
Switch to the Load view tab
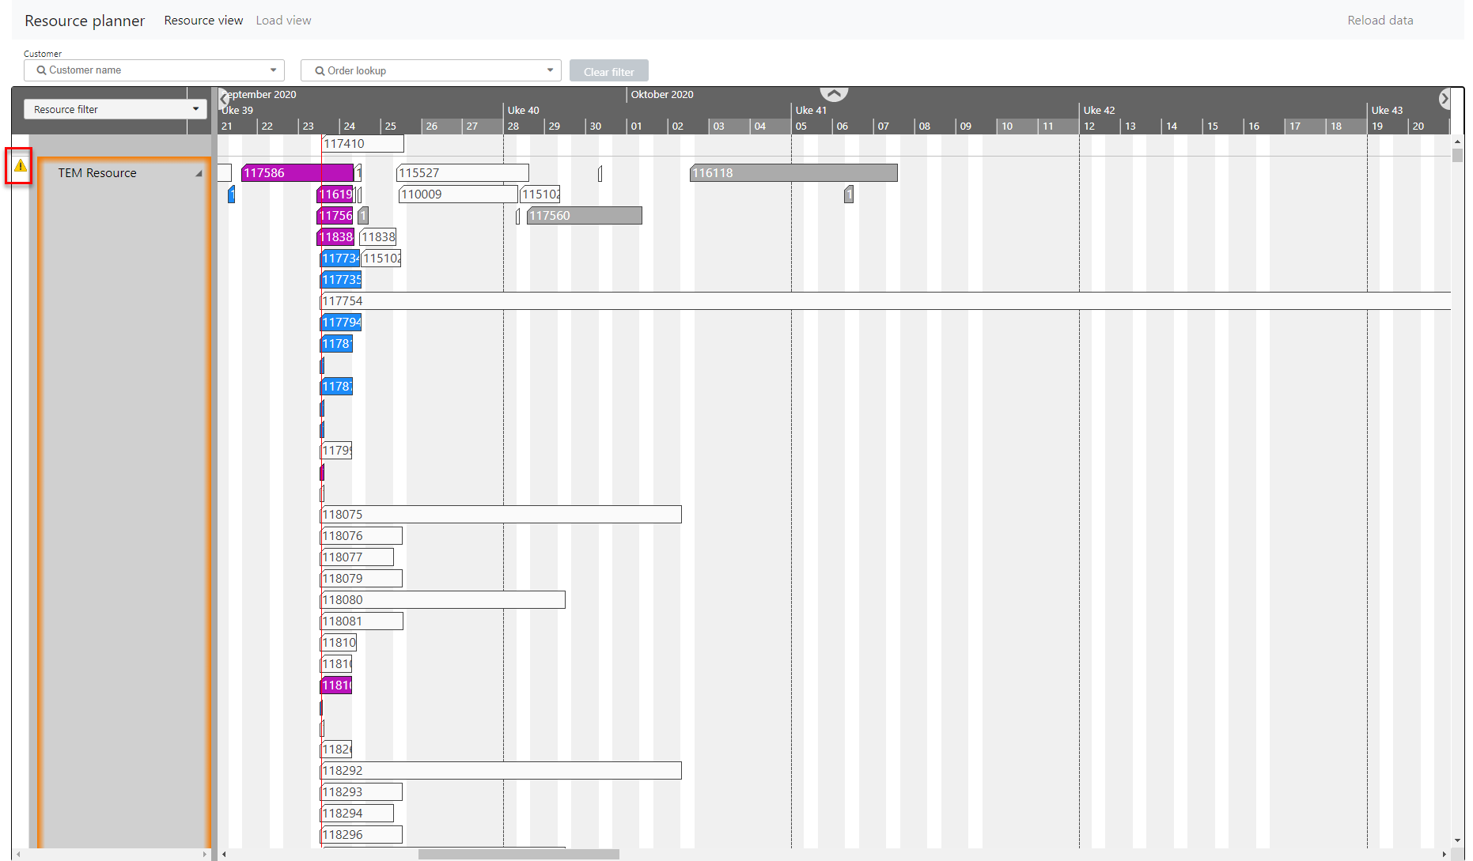tap(283, 21)
